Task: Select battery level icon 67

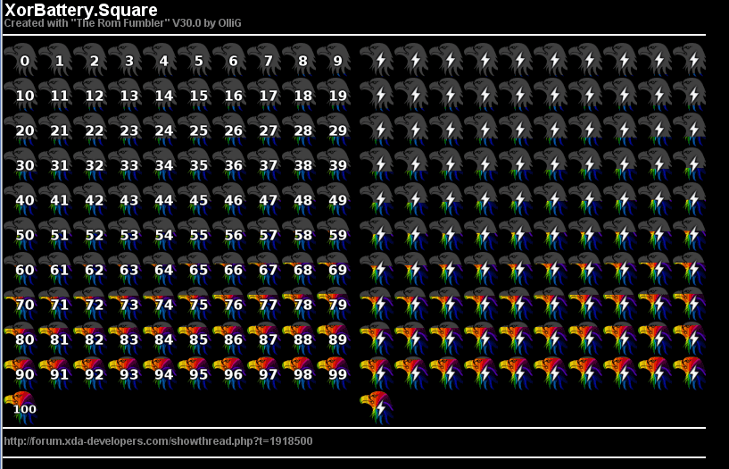Action: tap(264, 269)
